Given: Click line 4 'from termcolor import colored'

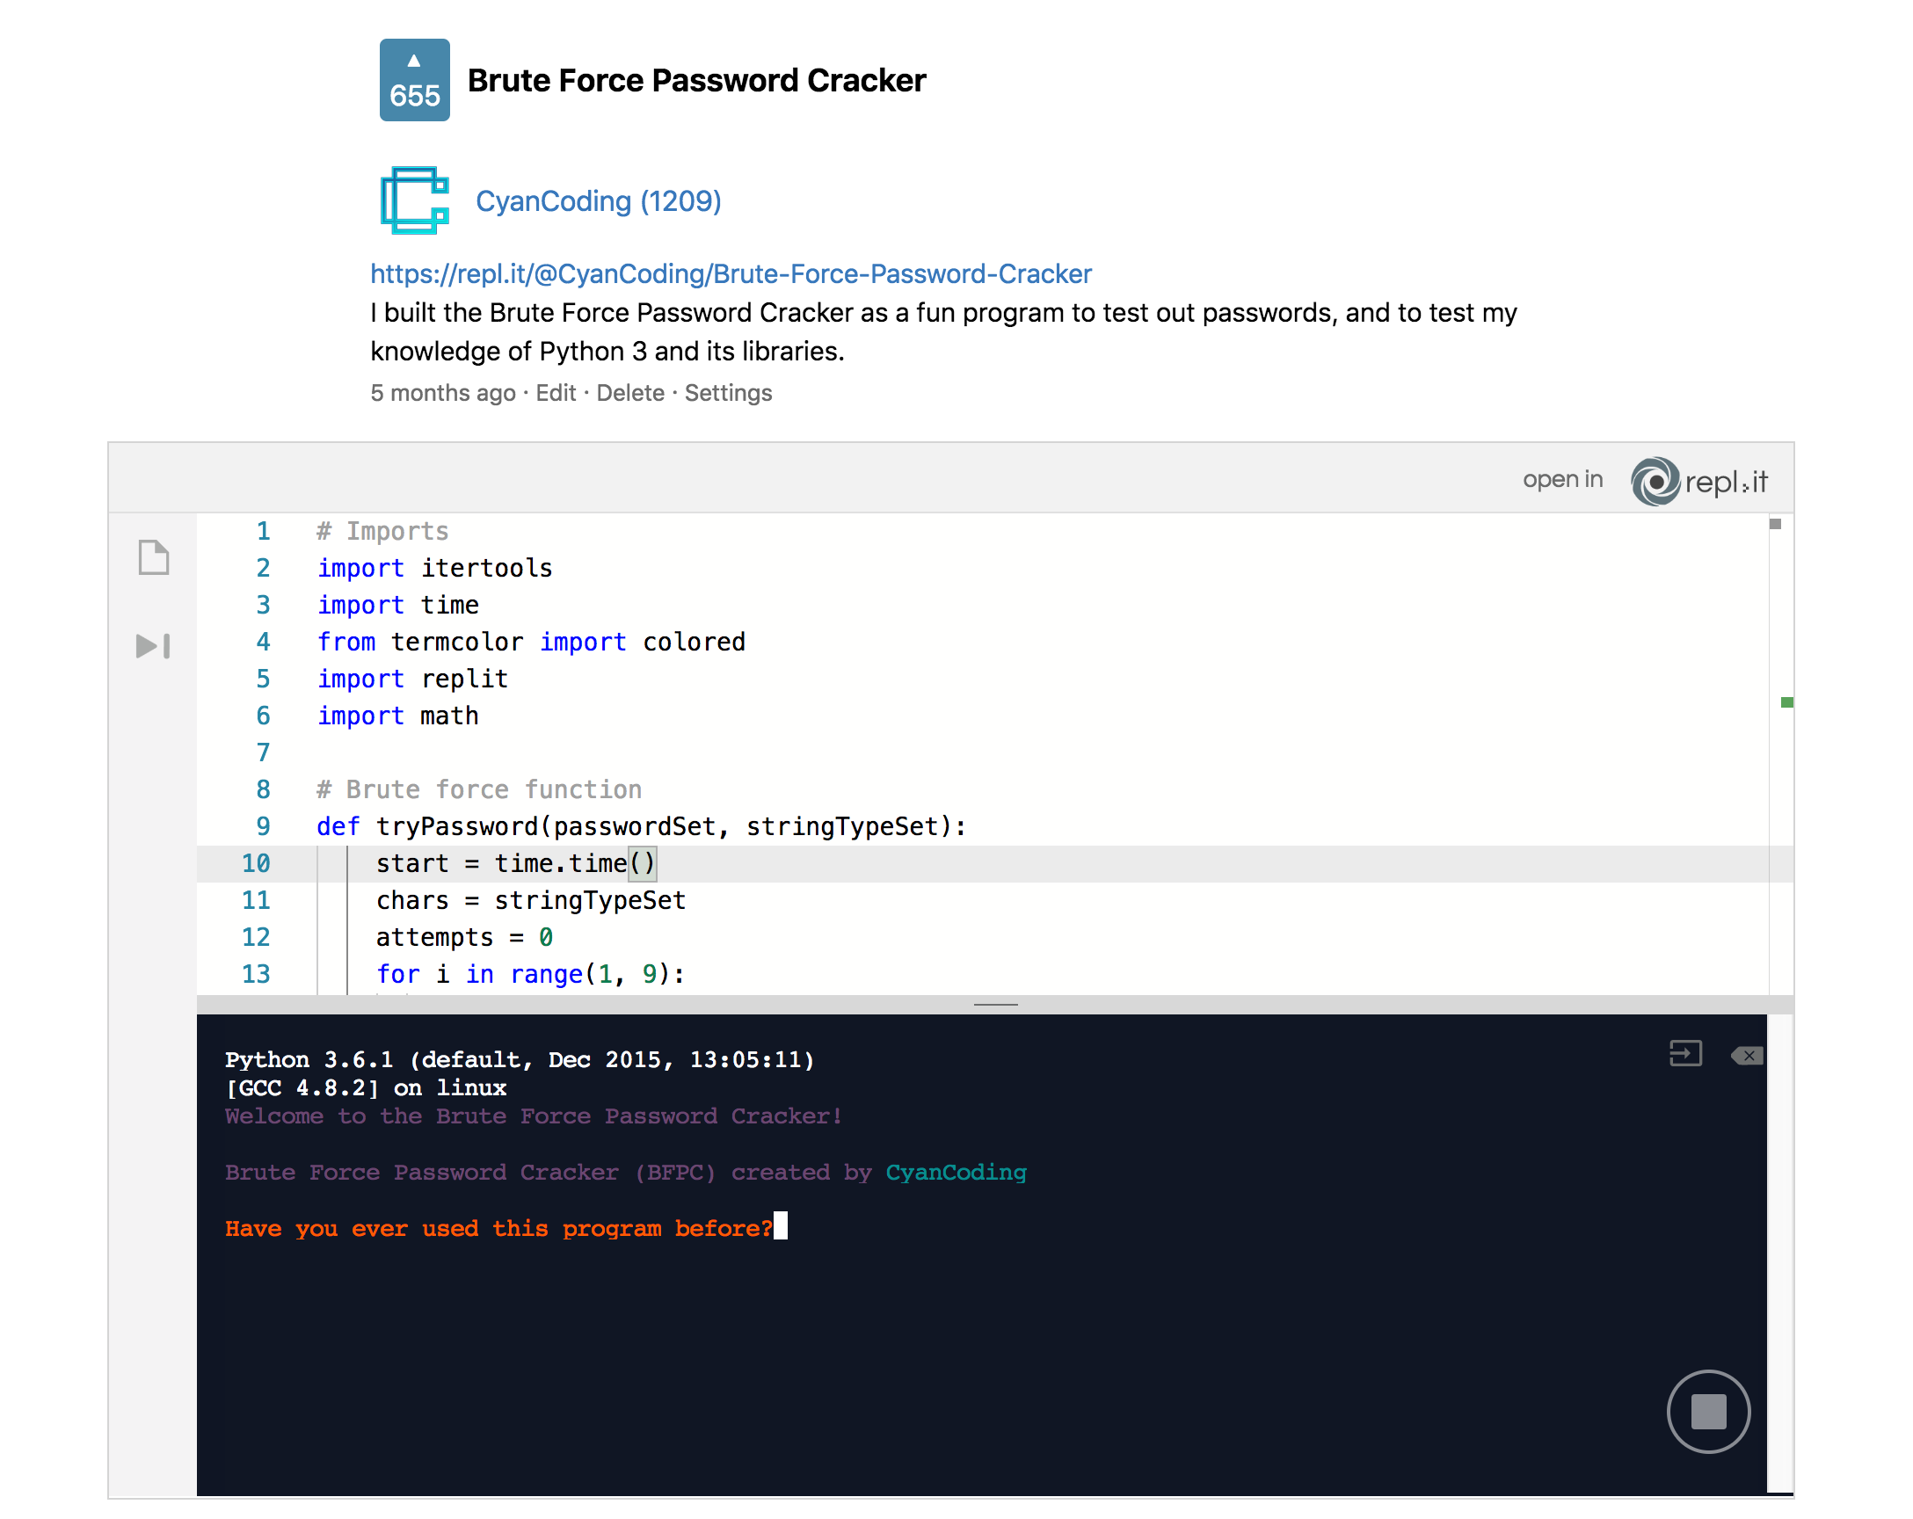Looking at the screenshot, I should tap(531, 642).
